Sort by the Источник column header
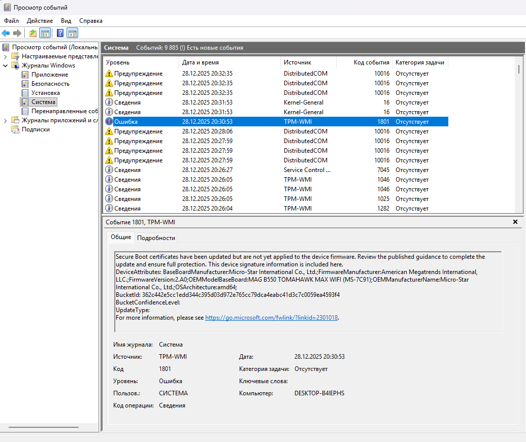Screen dimensions: 526x442 (x=308, y=62)
